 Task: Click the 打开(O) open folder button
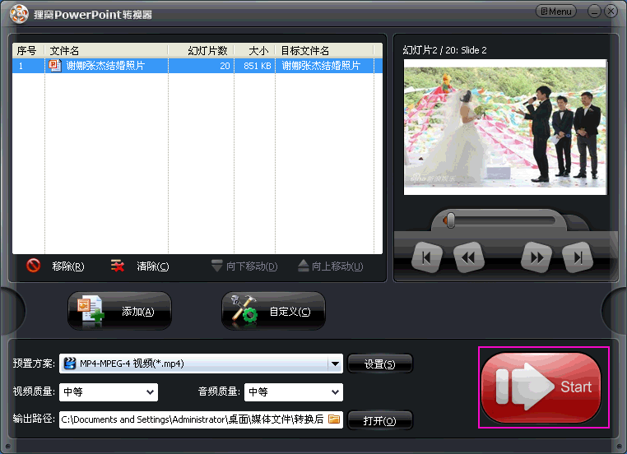(379, 420)
